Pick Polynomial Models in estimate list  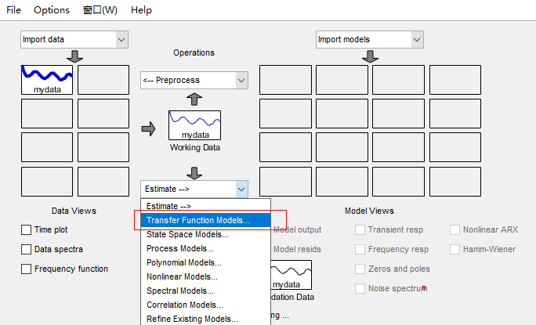pyautogui.click(x=184, y=262)
